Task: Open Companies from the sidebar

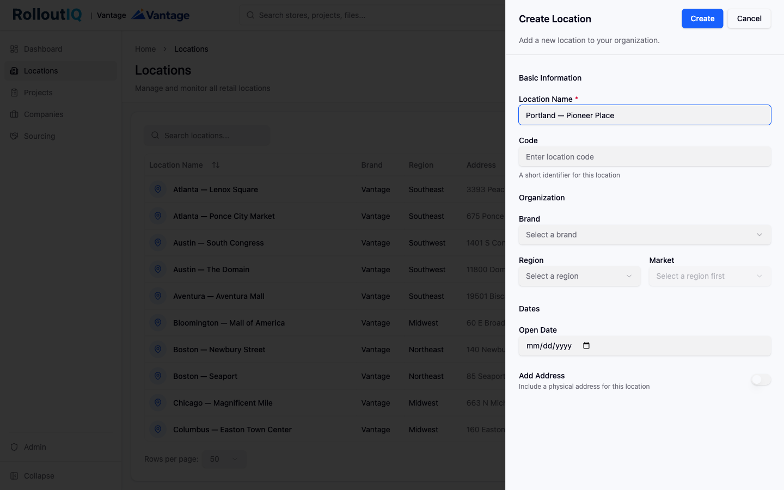Action: coord(60,114)
